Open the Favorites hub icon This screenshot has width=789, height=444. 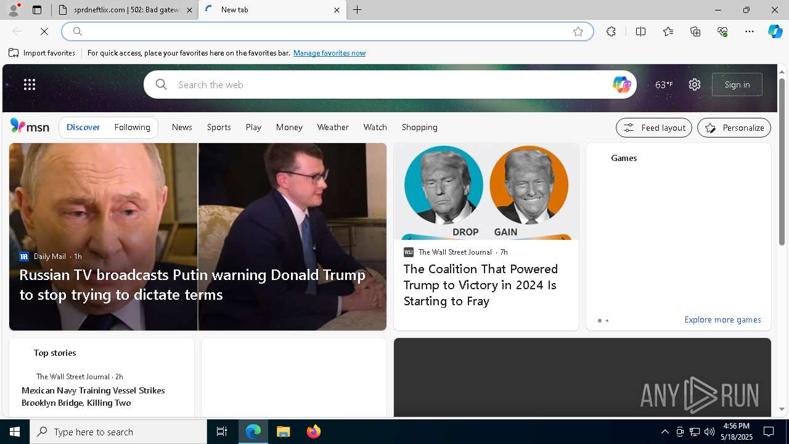668,31
